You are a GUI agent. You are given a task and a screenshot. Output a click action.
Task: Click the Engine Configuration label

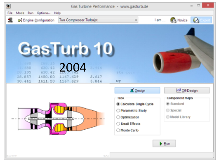[x=39, y=20]
